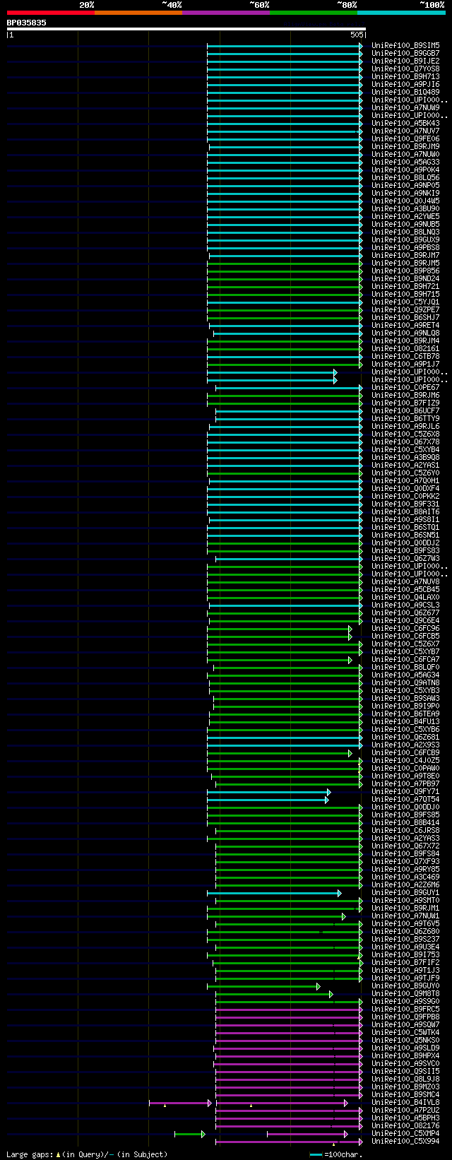Open hit UniRef100_B8LNQ3
The height and width of the screenshot is (1160, 452).
405,232
